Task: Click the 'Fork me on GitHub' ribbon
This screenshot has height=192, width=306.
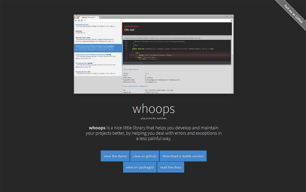Action: coord(293,14)
